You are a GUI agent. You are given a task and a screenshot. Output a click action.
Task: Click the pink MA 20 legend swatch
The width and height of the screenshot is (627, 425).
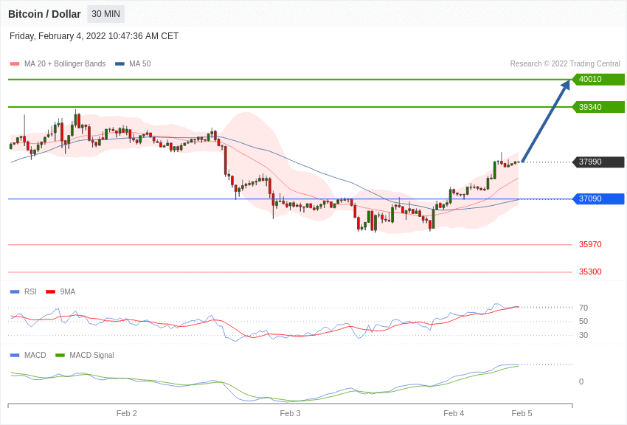tap(15, 64)
